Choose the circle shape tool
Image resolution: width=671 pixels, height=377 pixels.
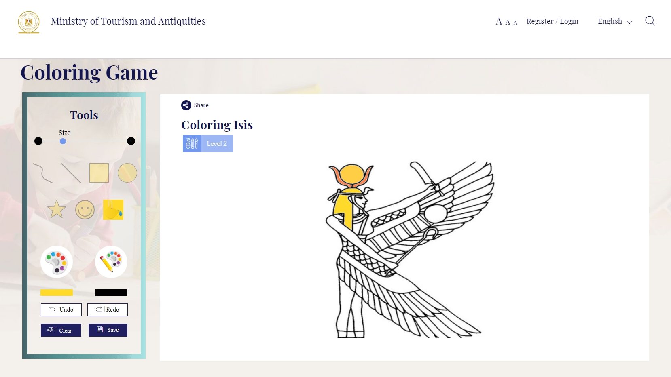127,173
